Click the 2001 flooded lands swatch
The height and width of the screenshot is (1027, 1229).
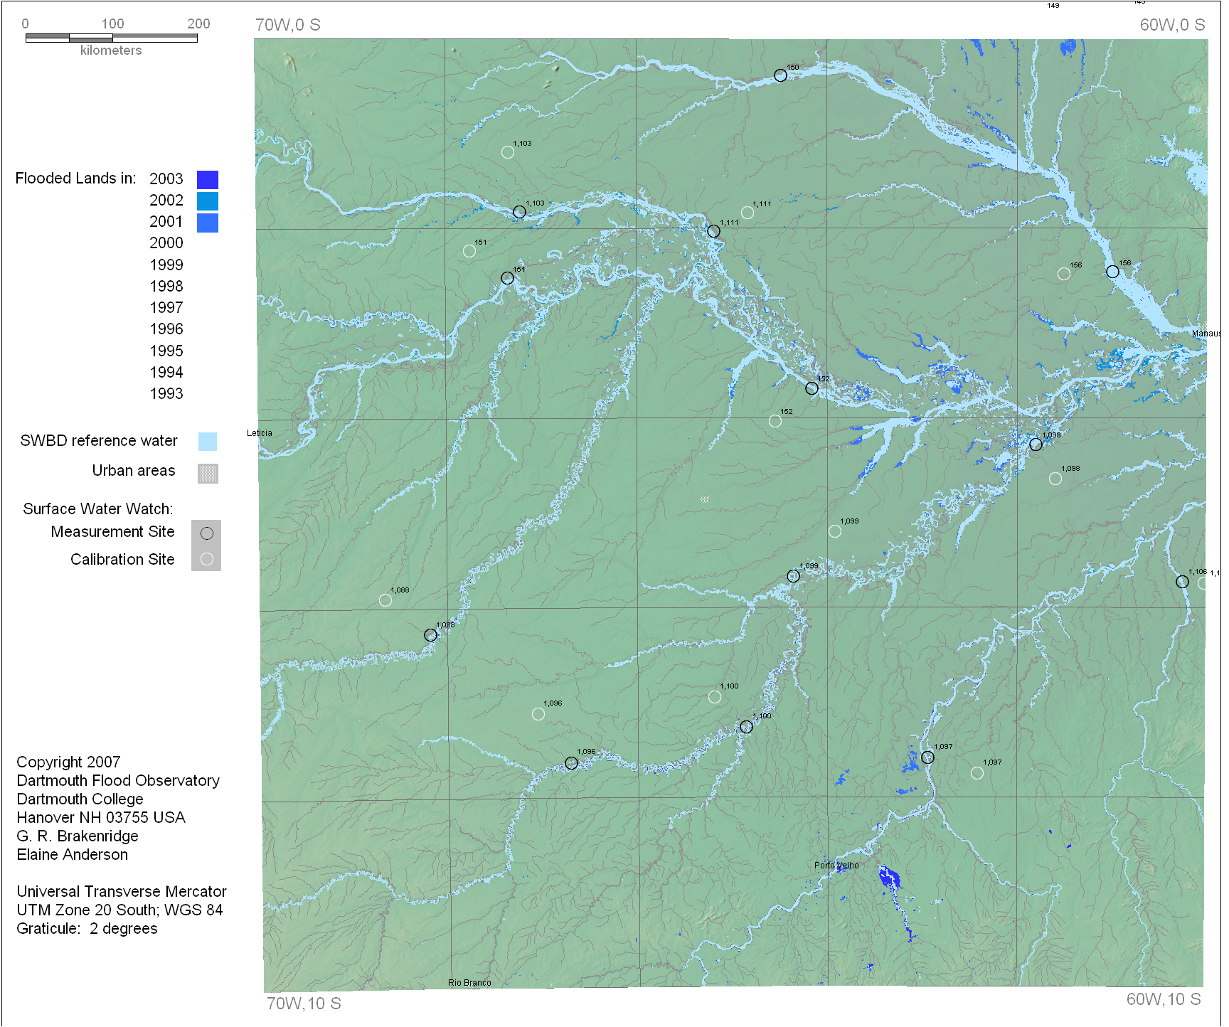[208, 223]
